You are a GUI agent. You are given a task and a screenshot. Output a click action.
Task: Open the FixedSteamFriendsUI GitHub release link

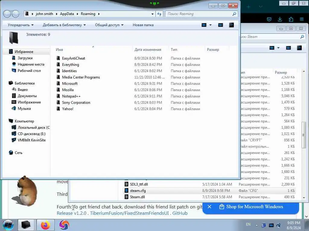click(122, 213)
